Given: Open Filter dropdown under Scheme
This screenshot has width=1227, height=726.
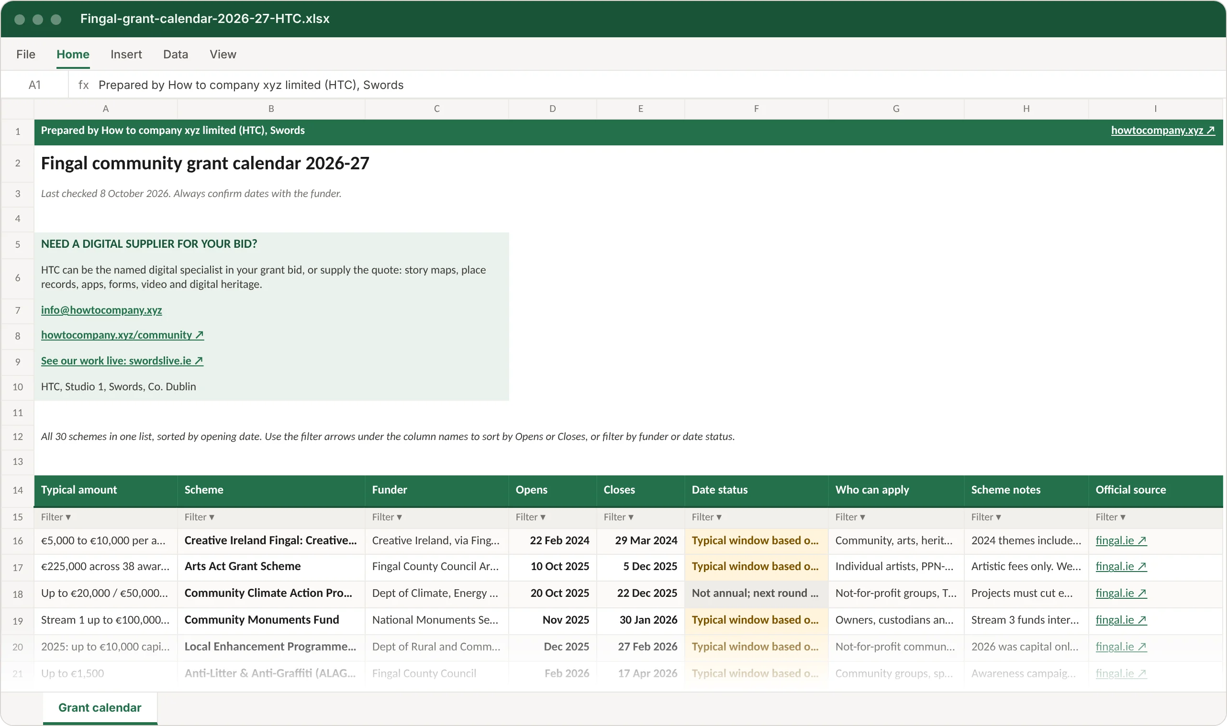Looking at the screenshot, I should tap(199, 517).
